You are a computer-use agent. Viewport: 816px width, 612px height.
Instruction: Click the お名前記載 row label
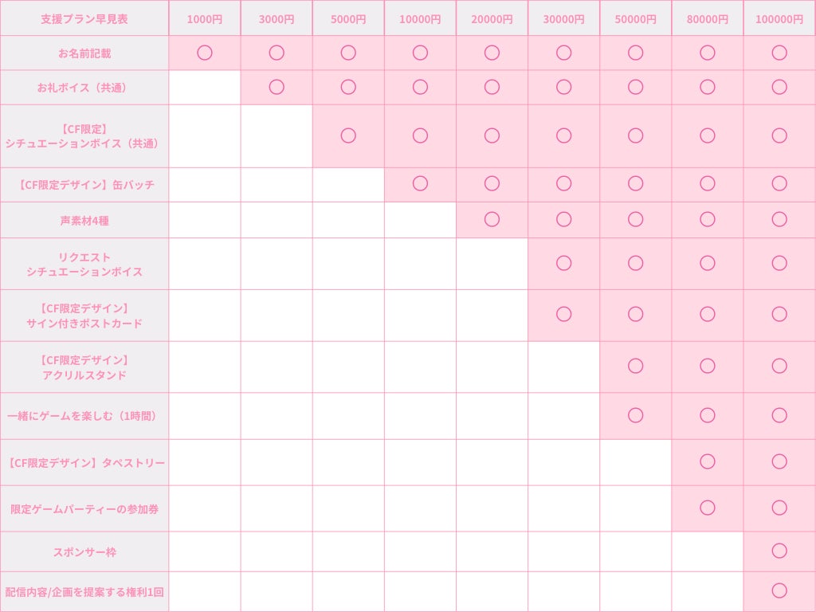[84, 53]
